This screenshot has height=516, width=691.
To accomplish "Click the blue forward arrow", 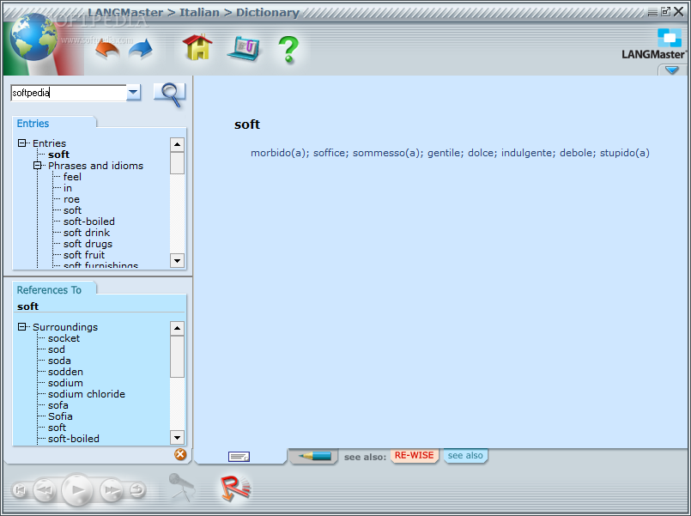I will [x=141, y=49].
